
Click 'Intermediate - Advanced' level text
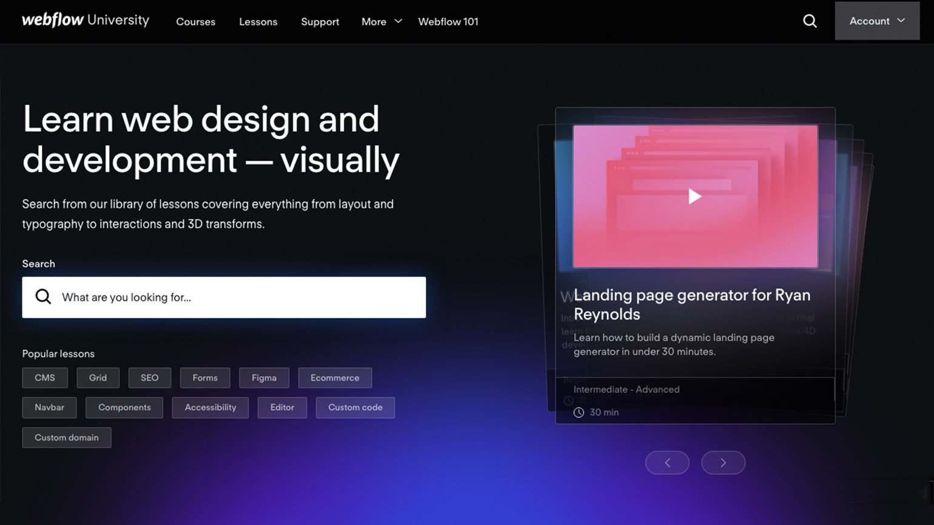627,389
